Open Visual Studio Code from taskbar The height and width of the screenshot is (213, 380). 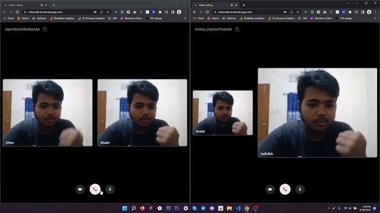click(x=238, y=208)
